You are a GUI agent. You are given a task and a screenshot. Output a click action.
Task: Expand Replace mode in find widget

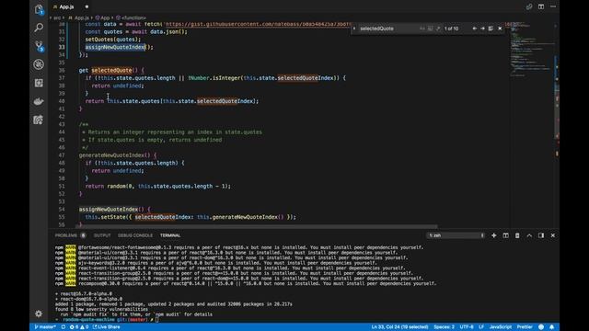pos(353,29)
